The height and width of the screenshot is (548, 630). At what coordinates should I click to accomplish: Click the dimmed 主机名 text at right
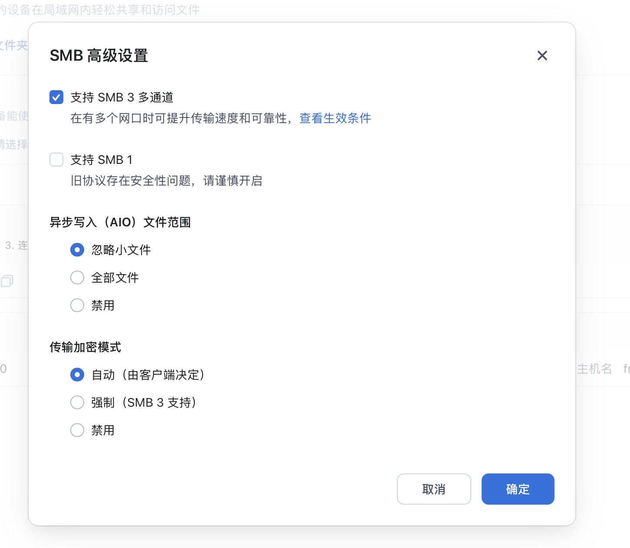click(594, 369)
